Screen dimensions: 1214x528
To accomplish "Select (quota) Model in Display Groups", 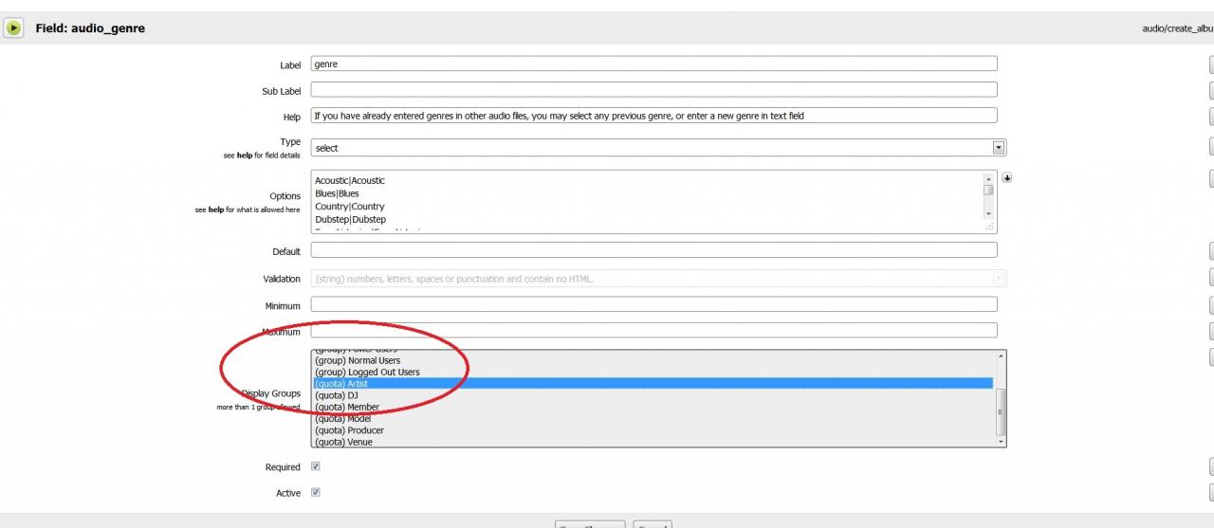I will pos(653,418).
